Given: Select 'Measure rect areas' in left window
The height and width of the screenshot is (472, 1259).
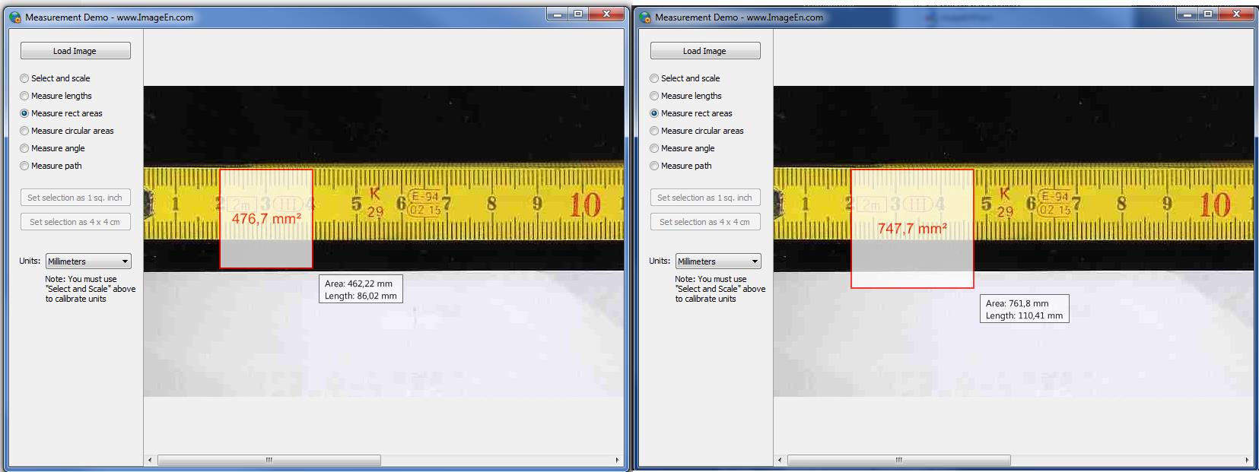Looking at the screenshot, I should pos(61,113).
